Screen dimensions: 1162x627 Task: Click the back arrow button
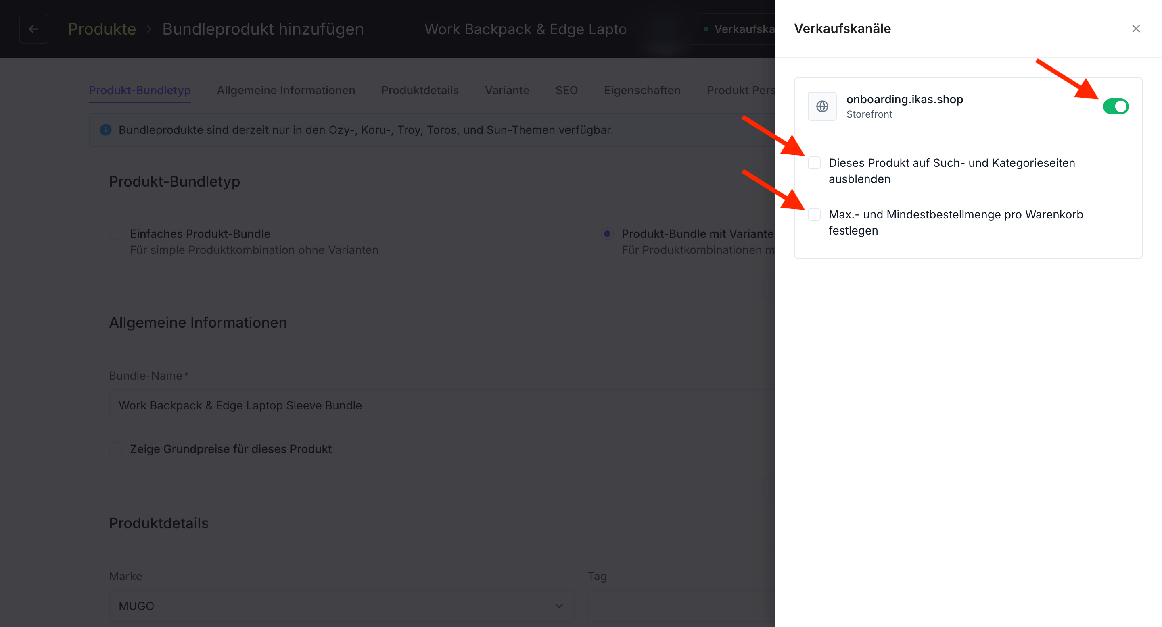click(x=34, y=29)
